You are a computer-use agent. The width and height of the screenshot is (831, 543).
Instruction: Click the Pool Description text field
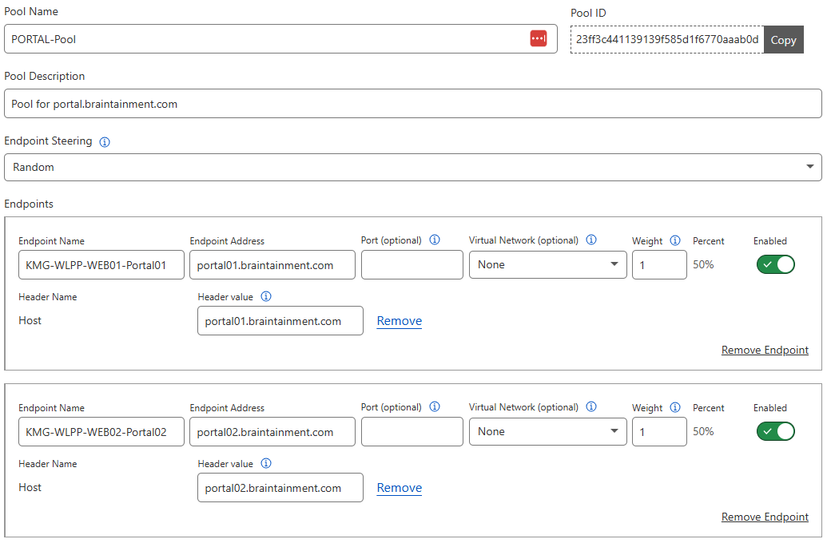(x=412, y=104)
